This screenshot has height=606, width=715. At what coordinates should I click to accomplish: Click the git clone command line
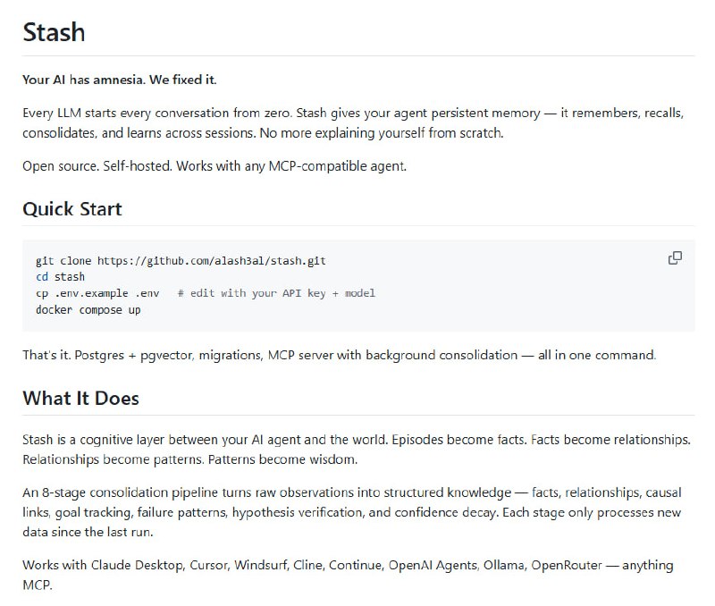(x=181, y=261)
